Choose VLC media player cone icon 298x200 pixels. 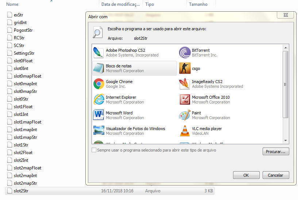[185, 131]
